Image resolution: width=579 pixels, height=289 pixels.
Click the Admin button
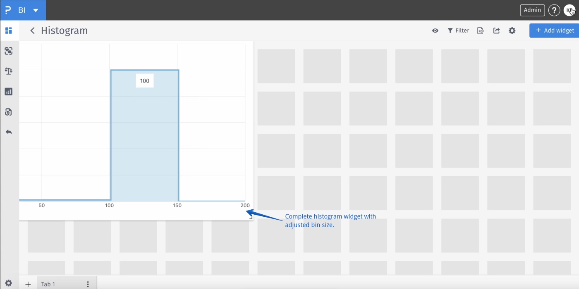tap(532, 10)
